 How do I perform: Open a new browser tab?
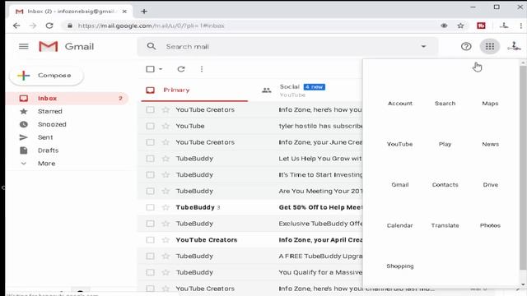(144, 12)
